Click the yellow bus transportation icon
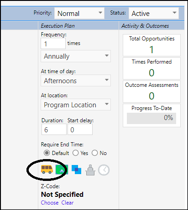The width and height of the screenshot is (188, 210). coord(47,170)
